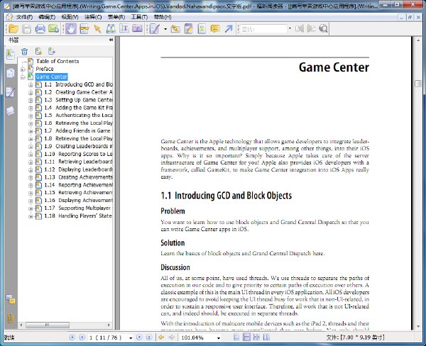The image size is (426, 346).
Task: Open the layers sidebar panel icon
Action: pyautogui.click(x=11, y=111)
